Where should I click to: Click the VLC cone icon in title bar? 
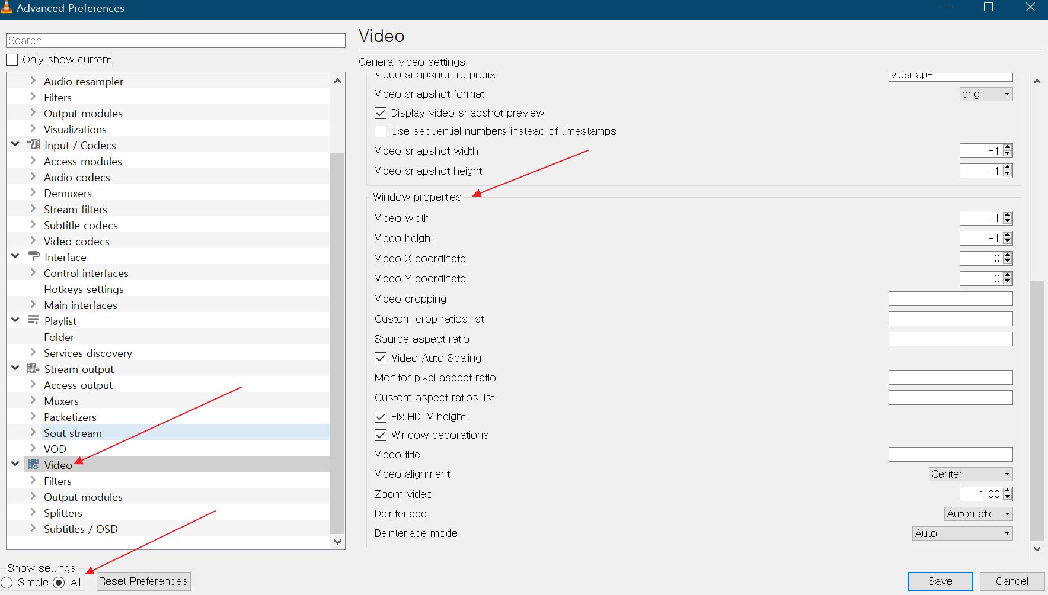(x=7, y=8)
